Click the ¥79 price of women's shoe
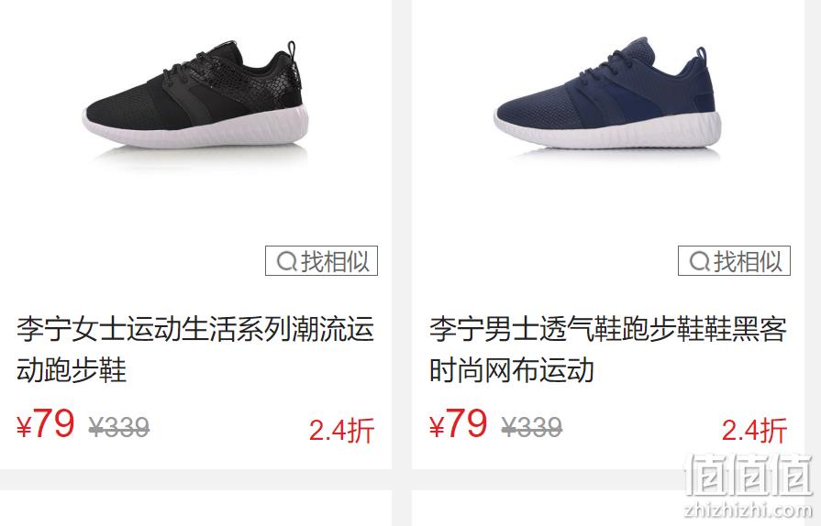The width and height of the screenshot is (821, 526). coord(46,424)
